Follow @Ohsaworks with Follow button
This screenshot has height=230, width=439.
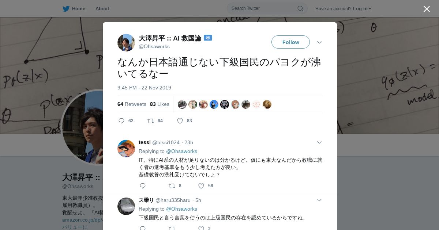[x=290, y=42]
